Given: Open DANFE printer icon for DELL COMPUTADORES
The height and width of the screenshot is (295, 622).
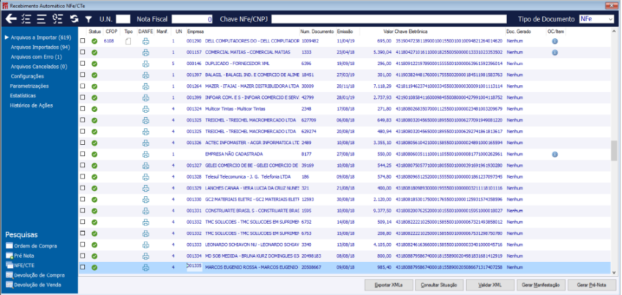Looking at the screenshot, I should [x=146, y=41].
